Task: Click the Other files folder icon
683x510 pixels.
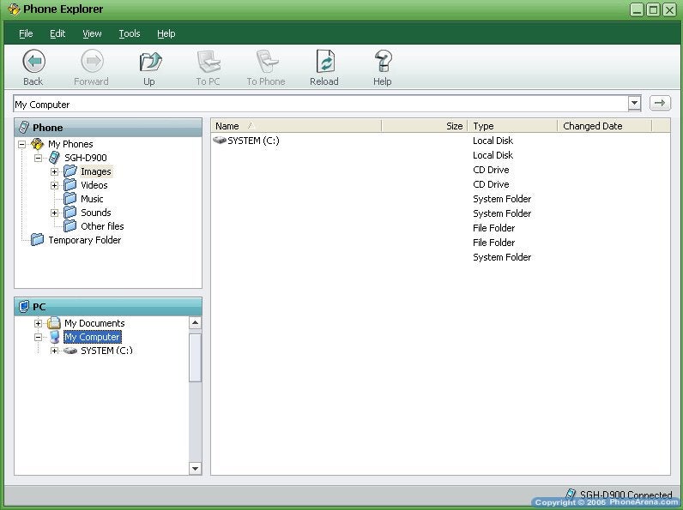Action: pos(70,225)
